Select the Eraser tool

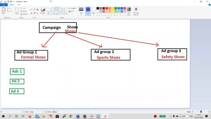tap(31, 13)
